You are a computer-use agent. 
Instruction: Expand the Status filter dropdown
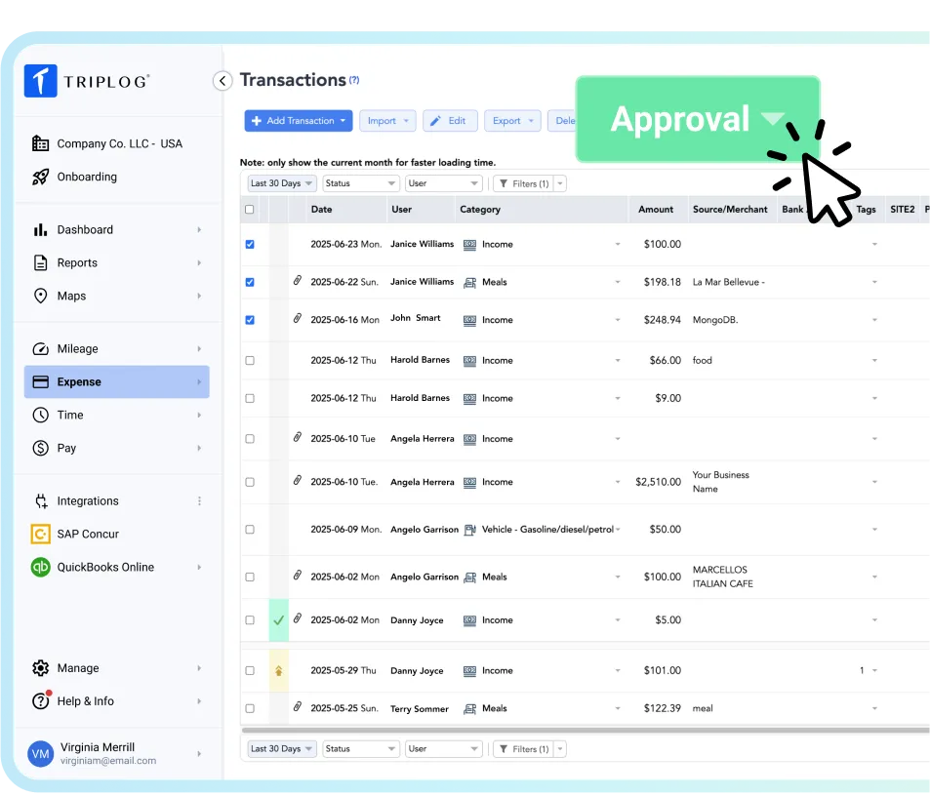tap(360, 182)
